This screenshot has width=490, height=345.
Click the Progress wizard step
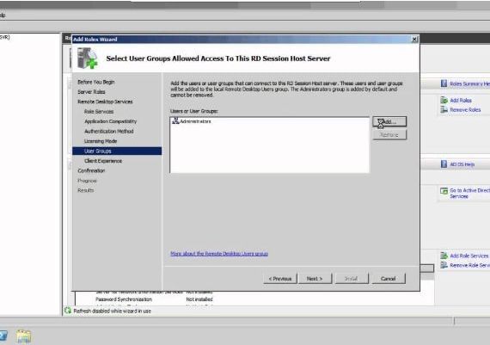click(87, 181)
